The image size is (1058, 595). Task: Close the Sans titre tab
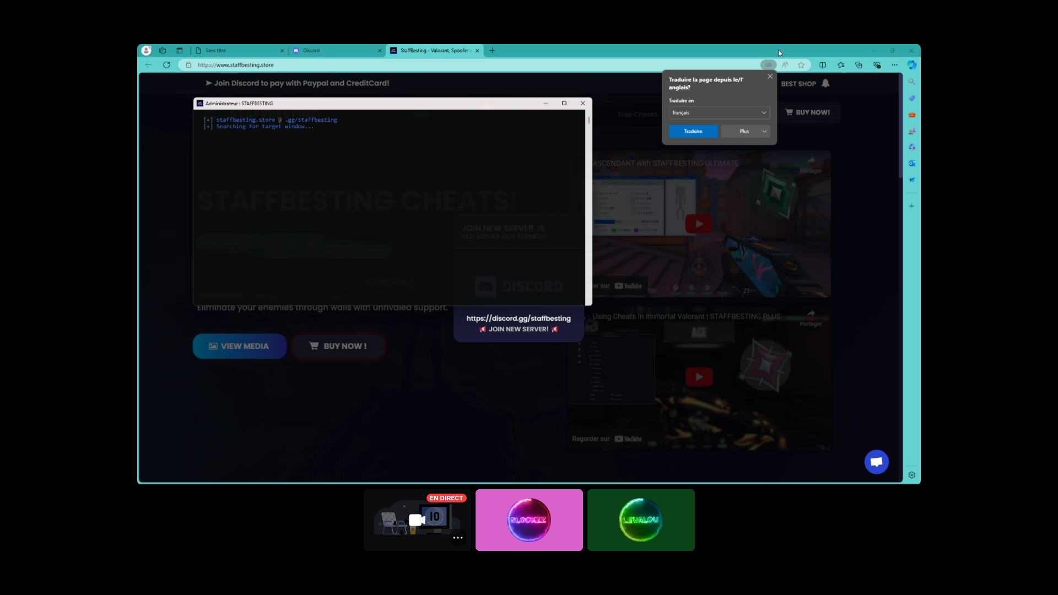tap(282, 51)
